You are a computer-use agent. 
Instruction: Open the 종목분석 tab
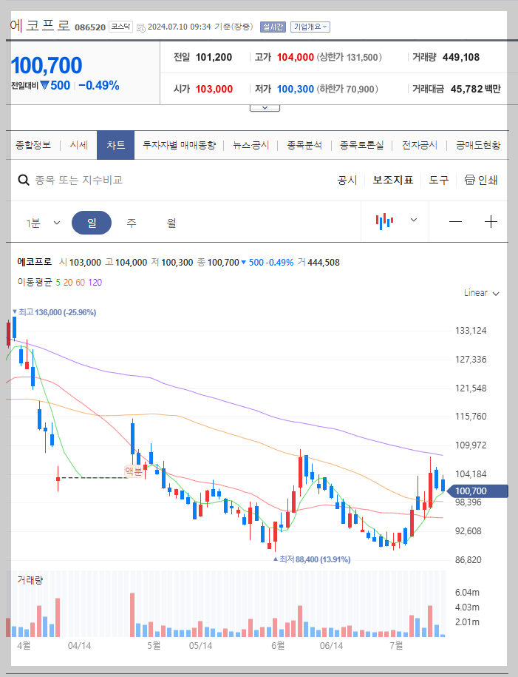(x=304, y=145)
